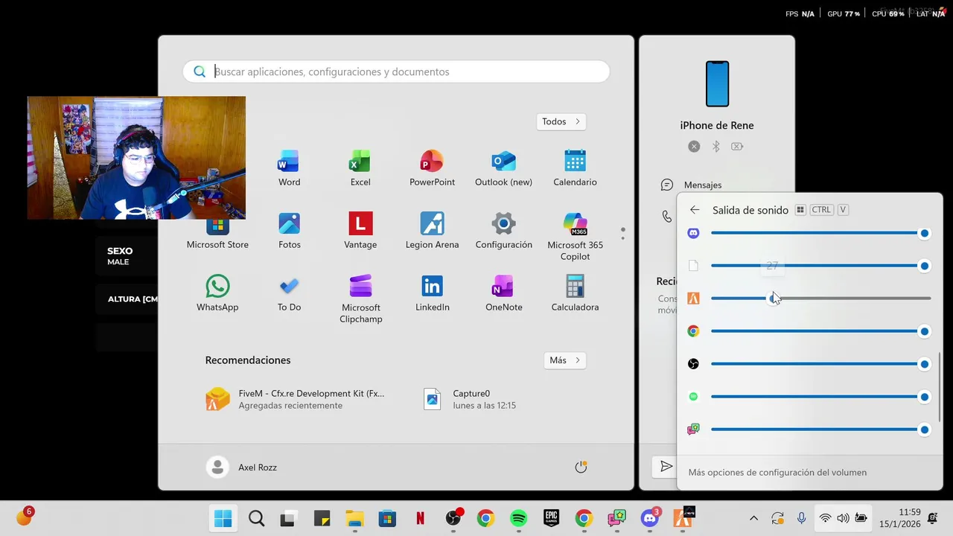953x536 pixels.
Task: Click disconnected X icon under iPhone de Rene
Action: [x=694, y=147]
